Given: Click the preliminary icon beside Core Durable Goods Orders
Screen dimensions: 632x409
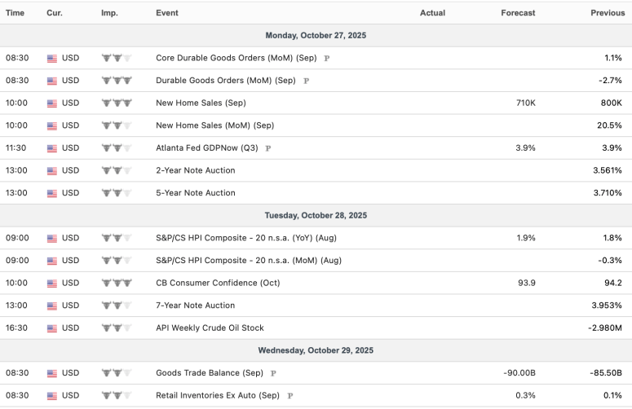Looking at the screenshot, I should pyautogui.click(x=327, y=59).
